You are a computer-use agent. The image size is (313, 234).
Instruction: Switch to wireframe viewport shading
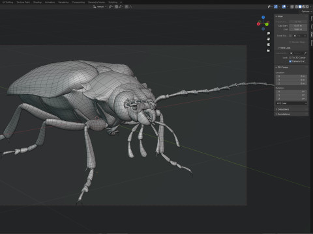296,6
